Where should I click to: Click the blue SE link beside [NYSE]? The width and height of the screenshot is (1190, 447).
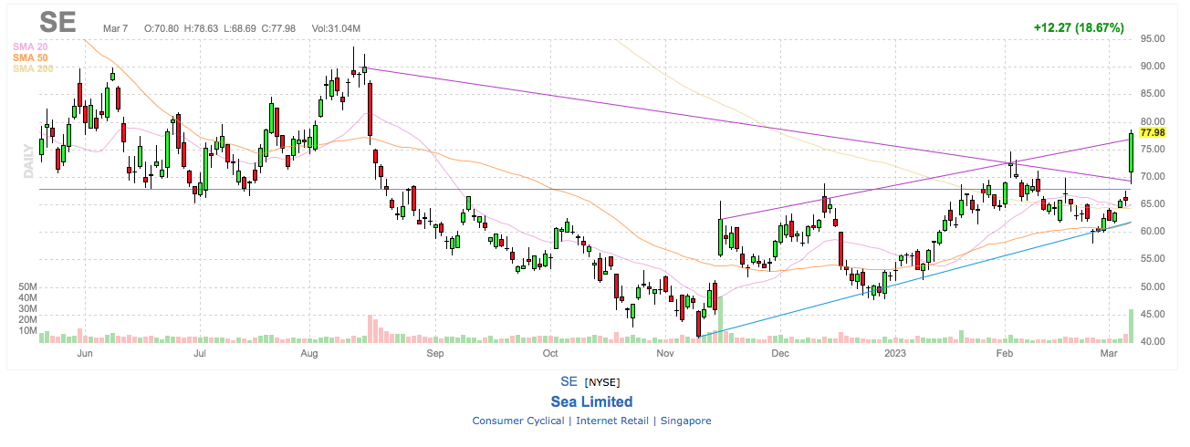pos(569,380)
